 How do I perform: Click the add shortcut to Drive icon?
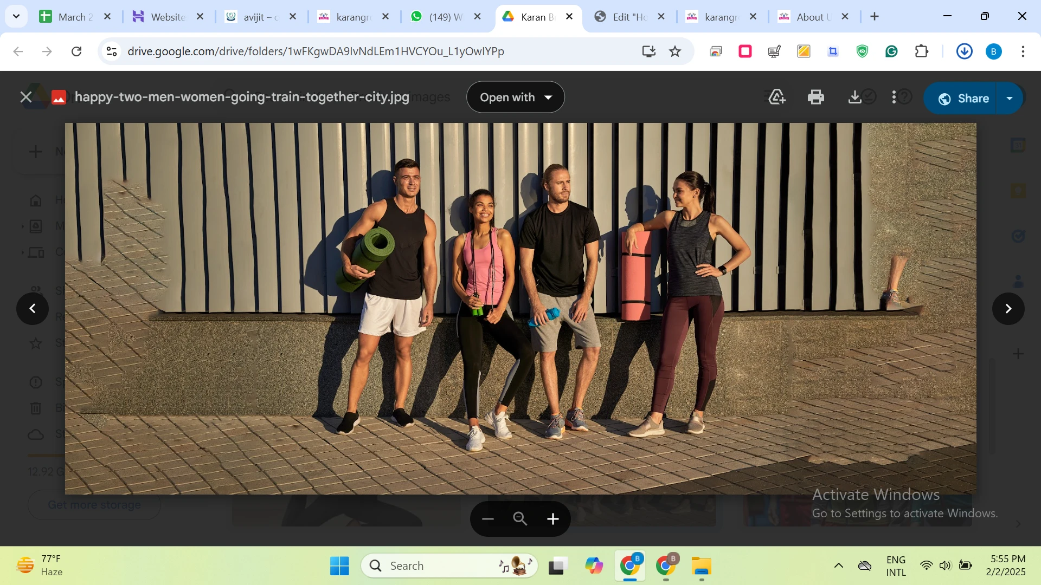point(776,97)
